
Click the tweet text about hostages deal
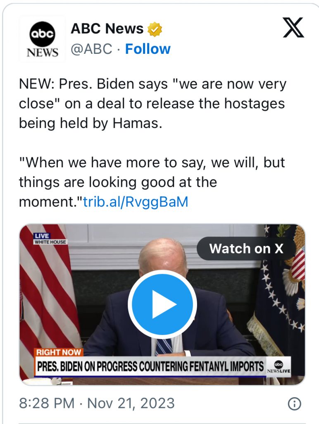pyautogui.click(x=152, y=103)
